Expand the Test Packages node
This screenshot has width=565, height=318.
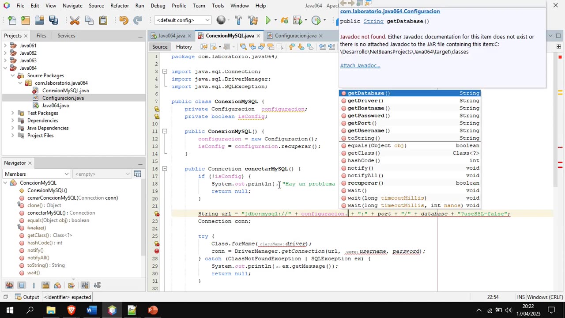[12, 113]
